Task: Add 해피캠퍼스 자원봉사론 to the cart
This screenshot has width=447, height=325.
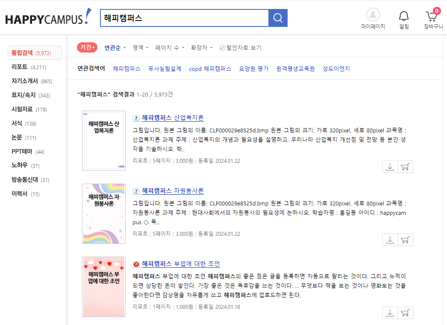Action: click(x=405, y=240)
